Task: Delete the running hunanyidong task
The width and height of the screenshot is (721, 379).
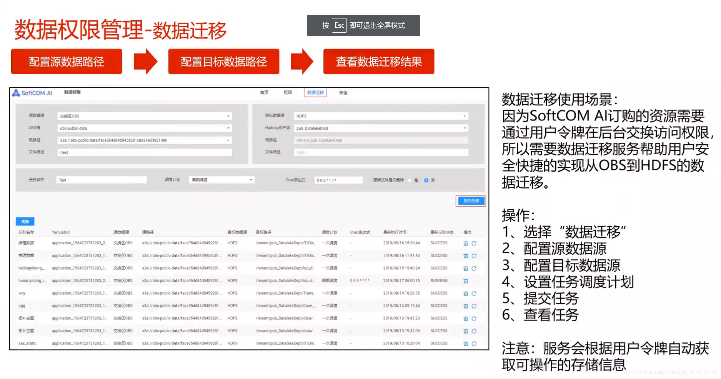Action: (466, 281)
